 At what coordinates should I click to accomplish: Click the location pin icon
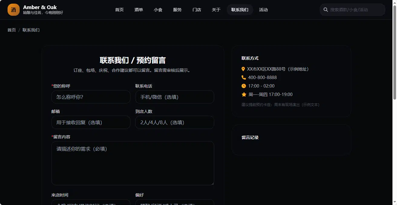tap(243, 69)
